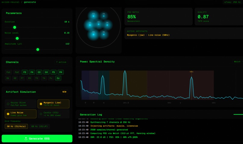Select the C4 electrode on the scalp map
The width and height of the screenshot is (243, 144).
[x=107, y=25]
